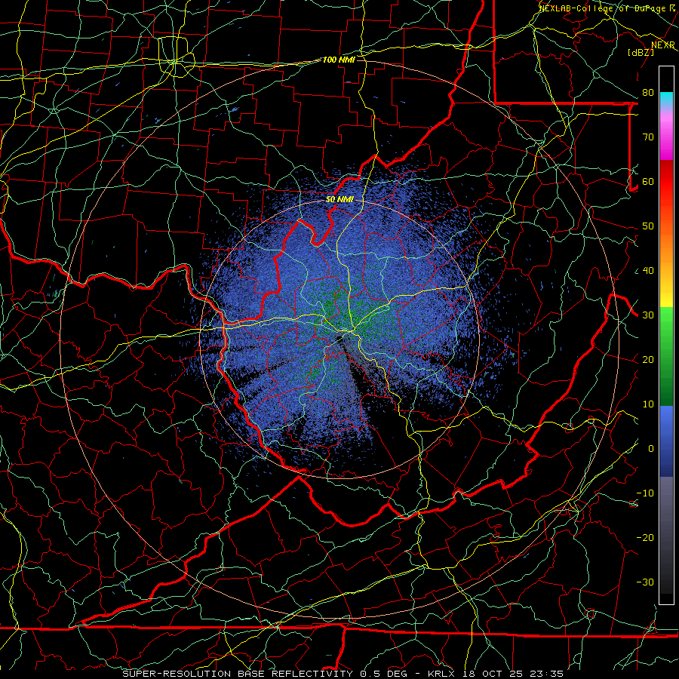679x679 pixels.
Task: Click "SUPER-RESOLUTION BASE REFLECTIVITY" caption text
Action: [x=238, y=674]
